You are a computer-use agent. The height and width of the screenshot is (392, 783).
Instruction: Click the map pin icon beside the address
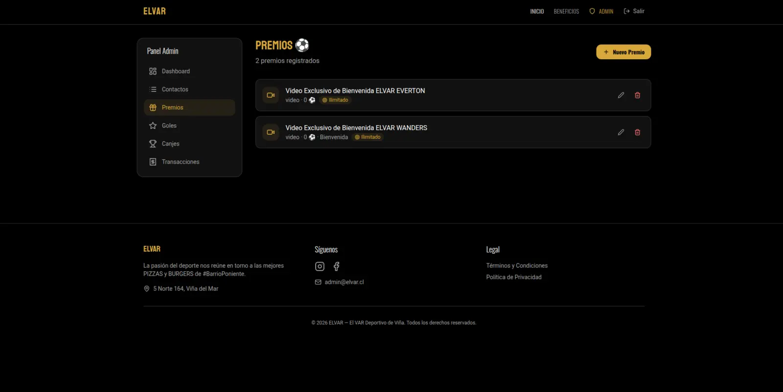146,289
